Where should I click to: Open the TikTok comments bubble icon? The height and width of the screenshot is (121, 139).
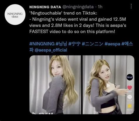pyautogui.click(x=130, y=97)
